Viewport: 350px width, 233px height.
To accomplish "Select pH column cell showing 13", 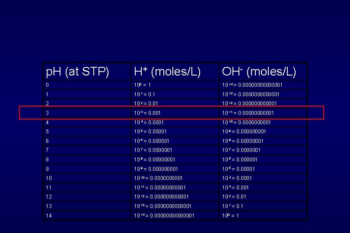I will tap(49, 206).
